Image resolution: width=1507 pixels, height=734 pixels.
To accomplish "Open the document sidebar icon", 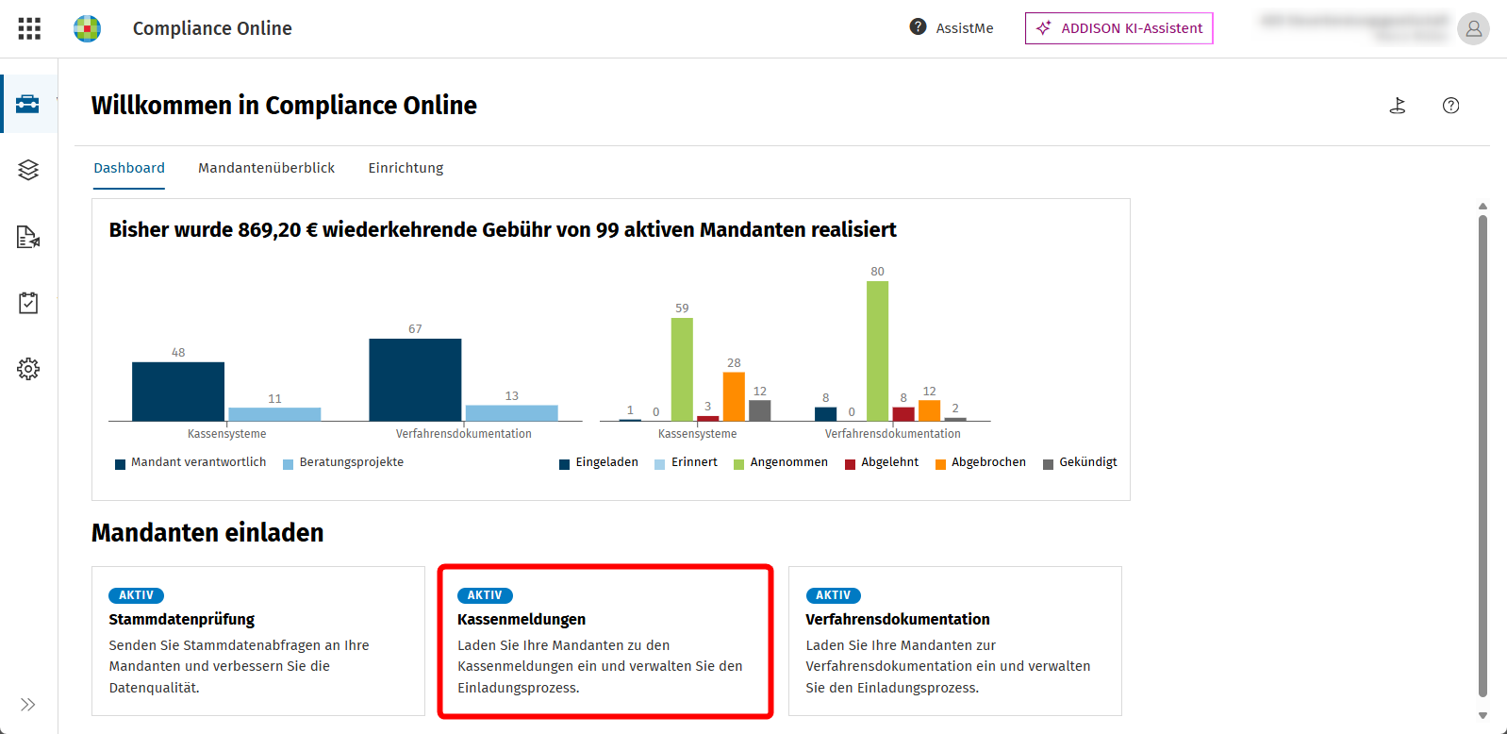I will [28, 237].
